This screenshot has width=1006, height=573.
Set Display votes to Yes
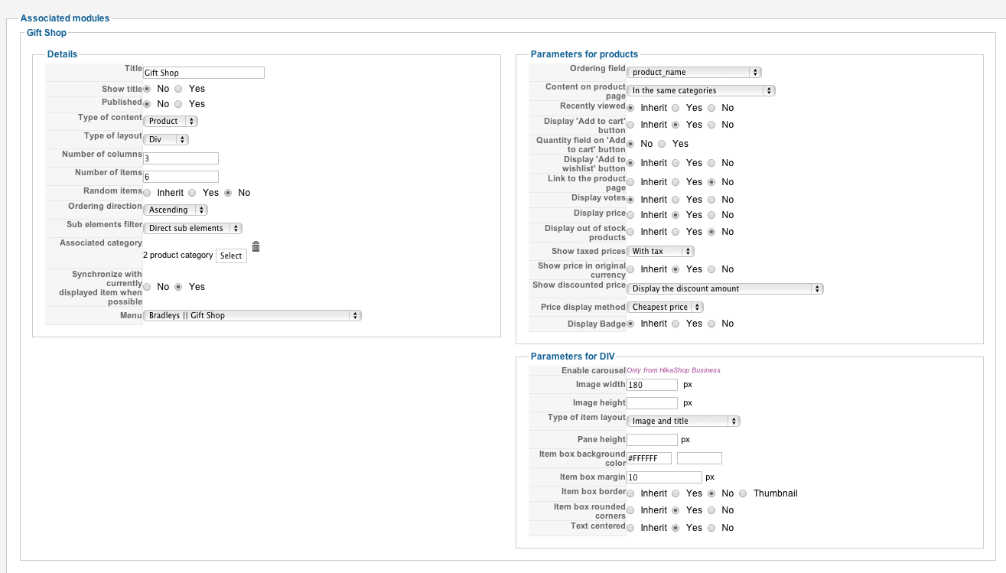pyautogui.click(x=676, y=200)
